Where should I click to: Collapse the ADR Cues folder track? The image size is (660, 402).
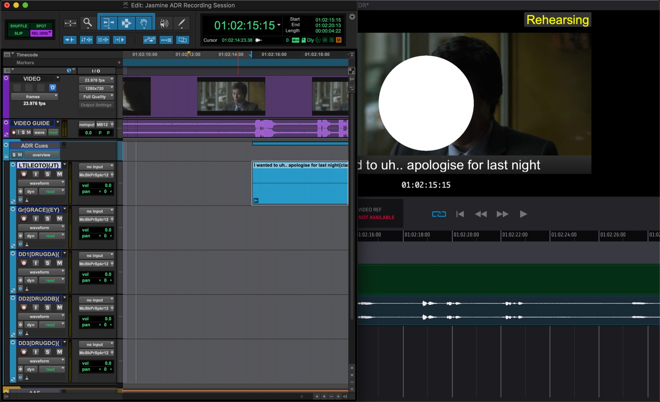(x=6, y=145)
